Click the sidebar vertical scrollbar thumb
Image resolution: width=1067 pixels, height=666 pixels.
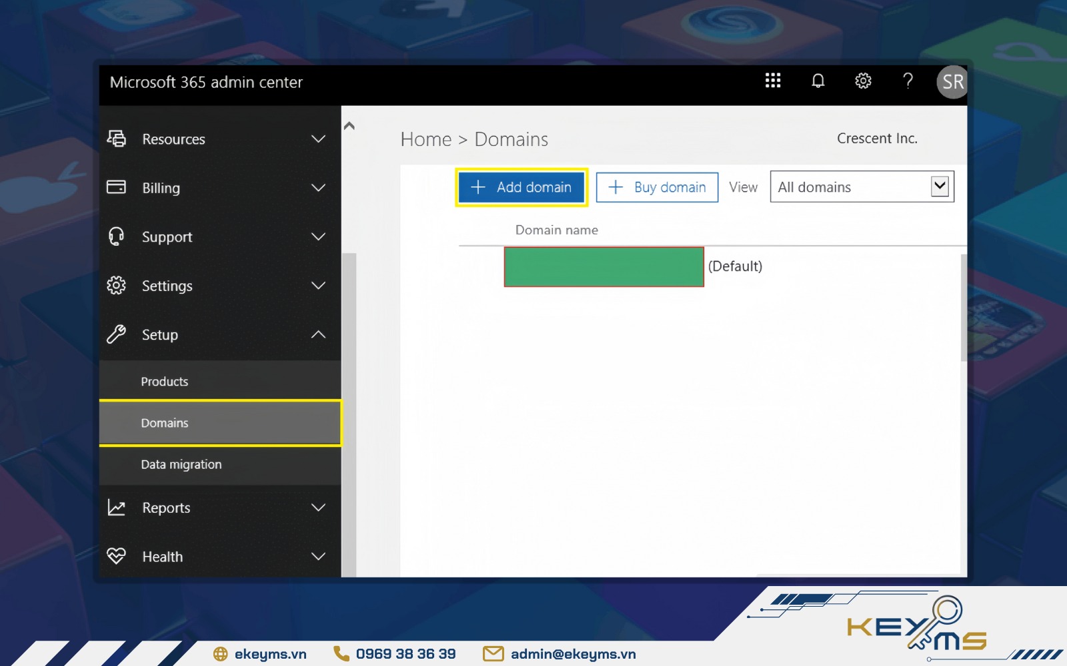(x=349, y=415)
